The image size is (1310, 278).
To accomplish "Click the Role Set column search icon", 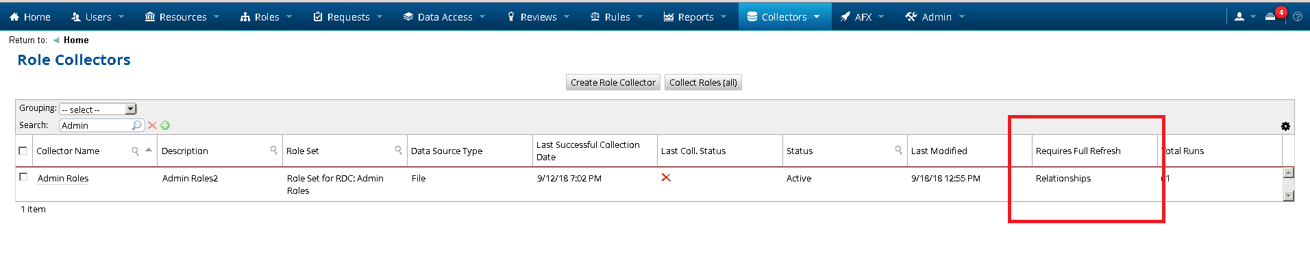I will [398, 150].
